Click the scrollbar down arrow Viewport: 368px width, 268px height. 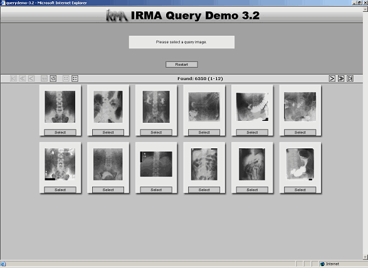coord(365,257)
